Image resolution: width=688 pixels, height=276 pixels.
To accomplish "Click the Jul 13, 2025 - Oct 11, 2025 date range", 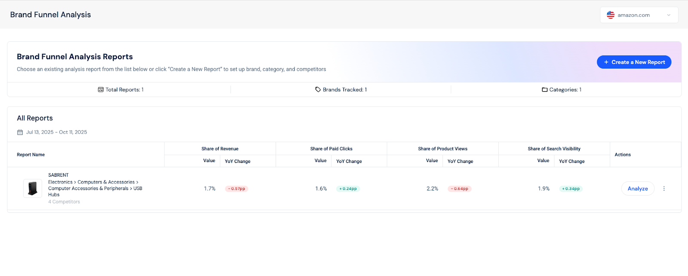I will (x=56, y=132).
